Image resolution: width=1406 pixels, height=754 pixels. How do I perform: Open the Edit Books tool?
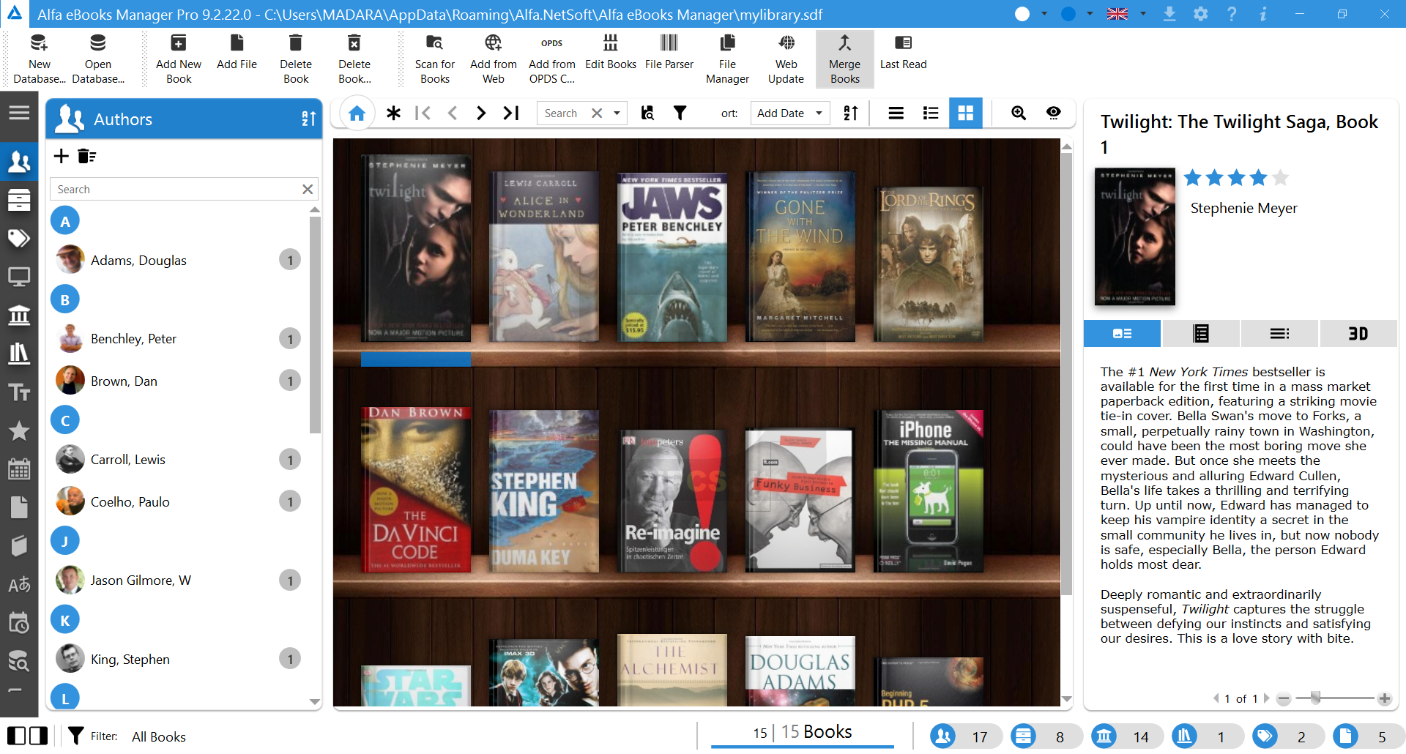611,53
